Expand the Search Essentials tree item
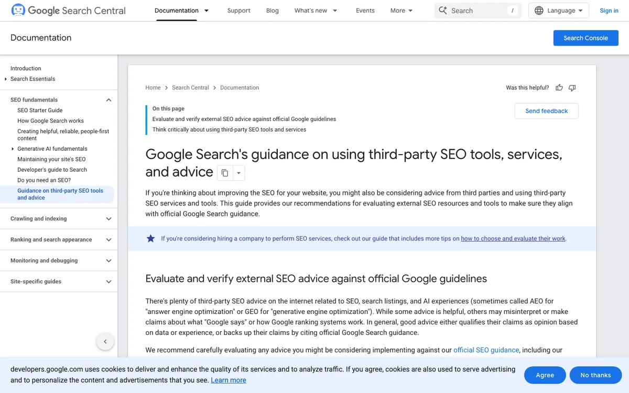The image size is (629, 393). (x=6, y=79)
